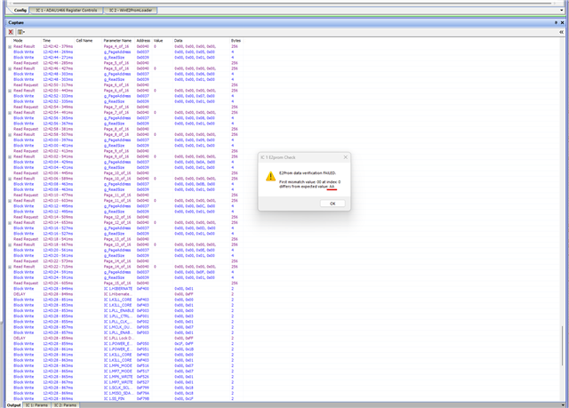Select the IC 1.HIBERNATE Block Write row

pos(124,289)
